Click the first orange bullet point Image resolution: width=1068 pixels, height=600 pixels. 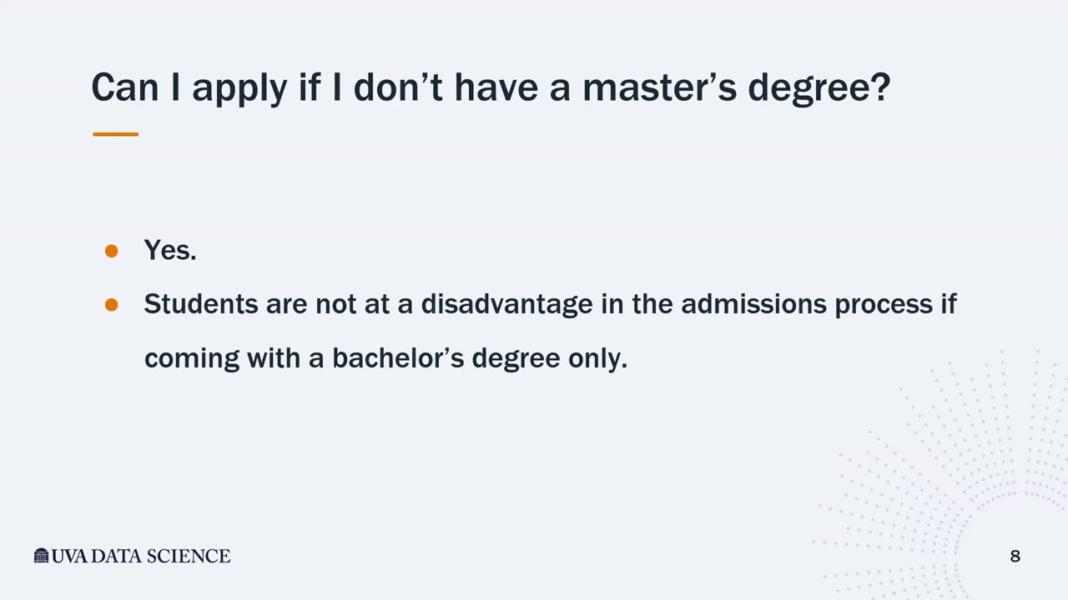[112, 251]
